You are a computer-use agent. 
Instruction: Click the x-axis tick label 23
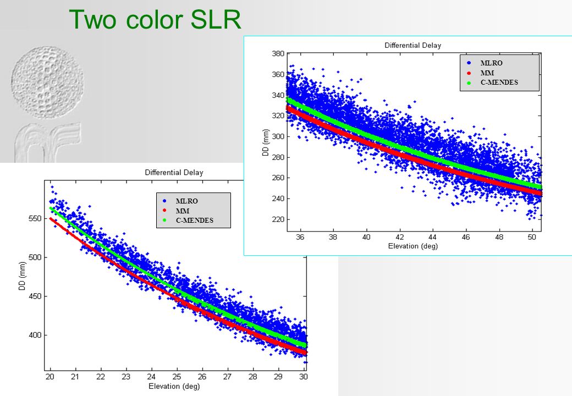click(x=126, y=377)
